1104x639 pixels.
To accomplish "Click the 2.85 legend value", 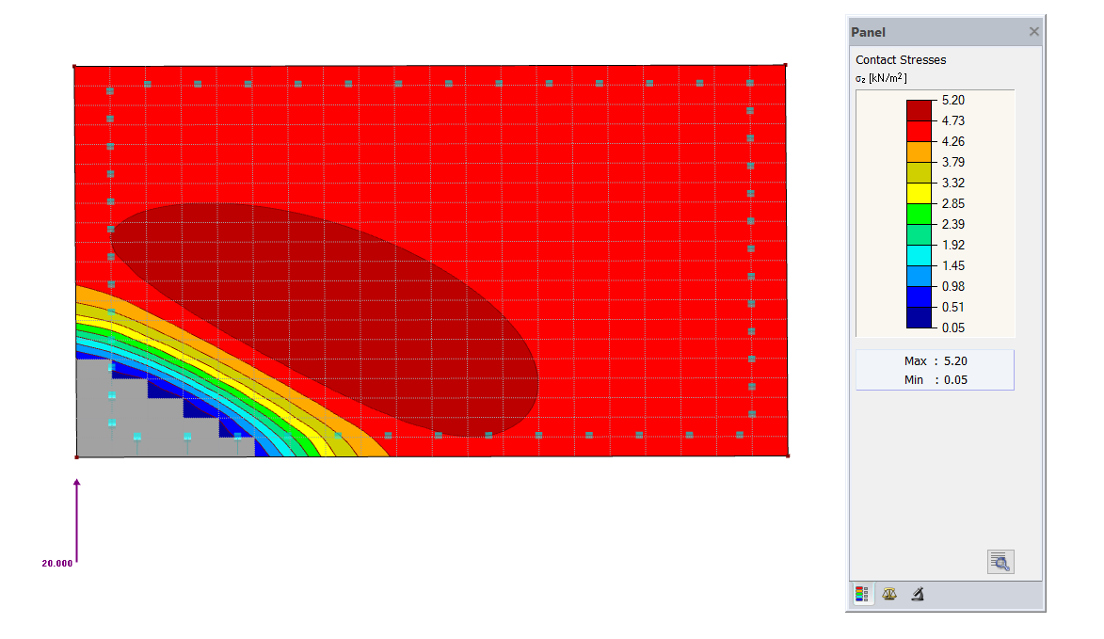I will pos(953,204).
